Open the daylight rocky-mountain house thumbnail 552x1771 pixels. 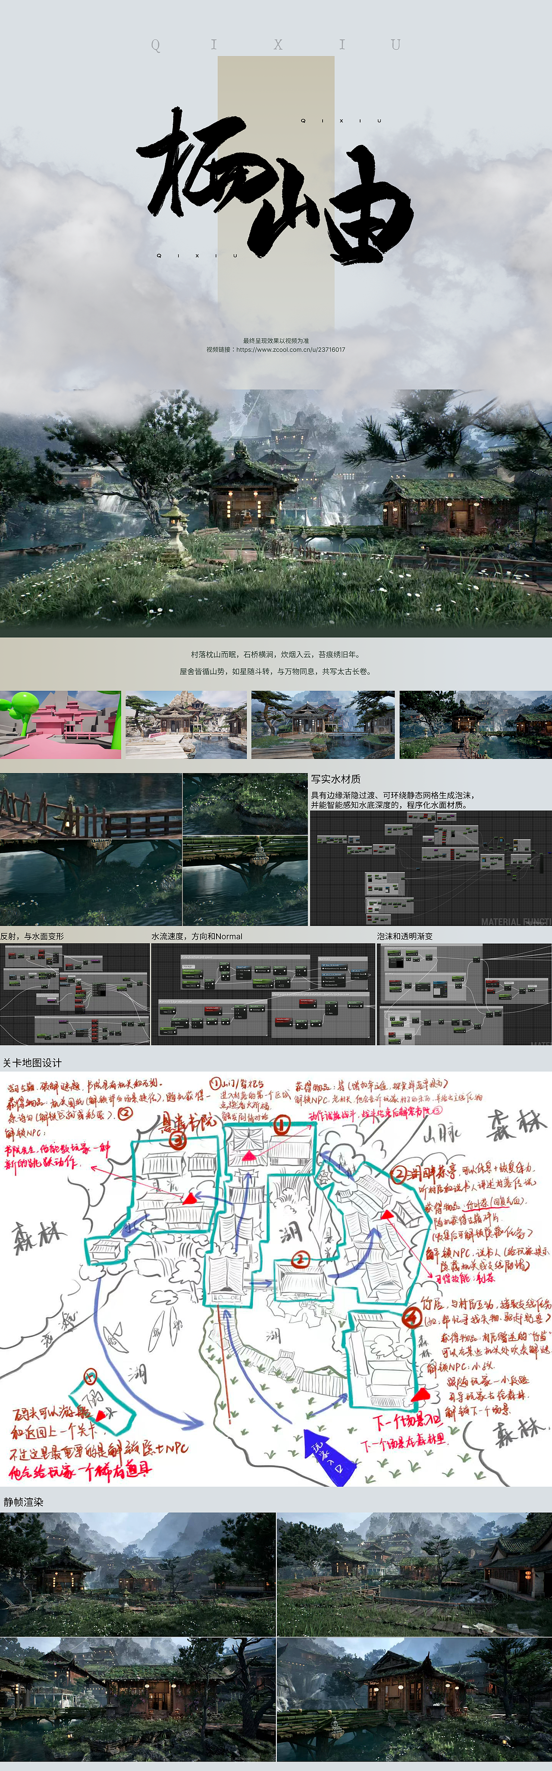tap(186, 725)
